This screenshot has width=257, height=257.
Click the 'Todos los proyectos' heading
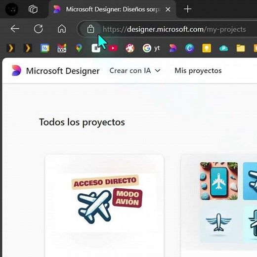(82, 122)
